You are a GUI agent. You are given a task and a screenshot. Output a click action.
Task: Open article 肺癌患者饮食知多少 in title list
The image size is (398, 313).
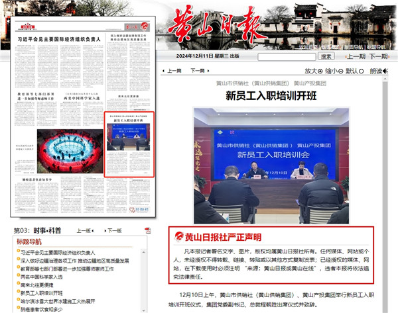click(41, 310)
